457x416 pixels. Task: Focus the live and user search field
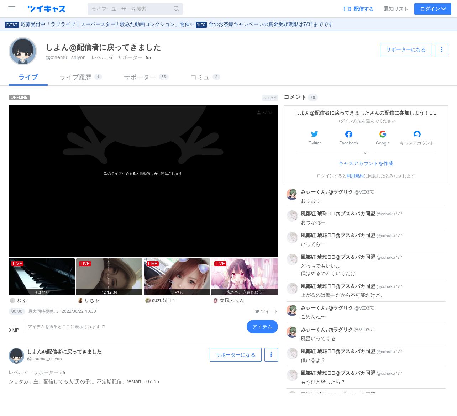(x=135, y=9)
